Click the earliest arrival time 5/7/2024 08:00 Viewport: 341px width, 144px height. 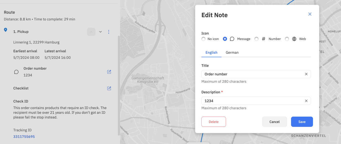26,58
